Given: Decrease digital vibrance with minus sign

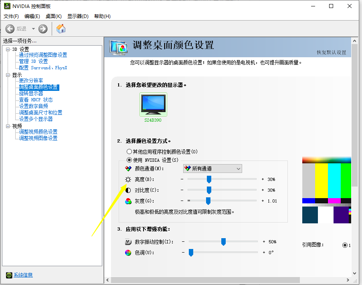Looking at the screenshot, I should [x=183, y=242].
